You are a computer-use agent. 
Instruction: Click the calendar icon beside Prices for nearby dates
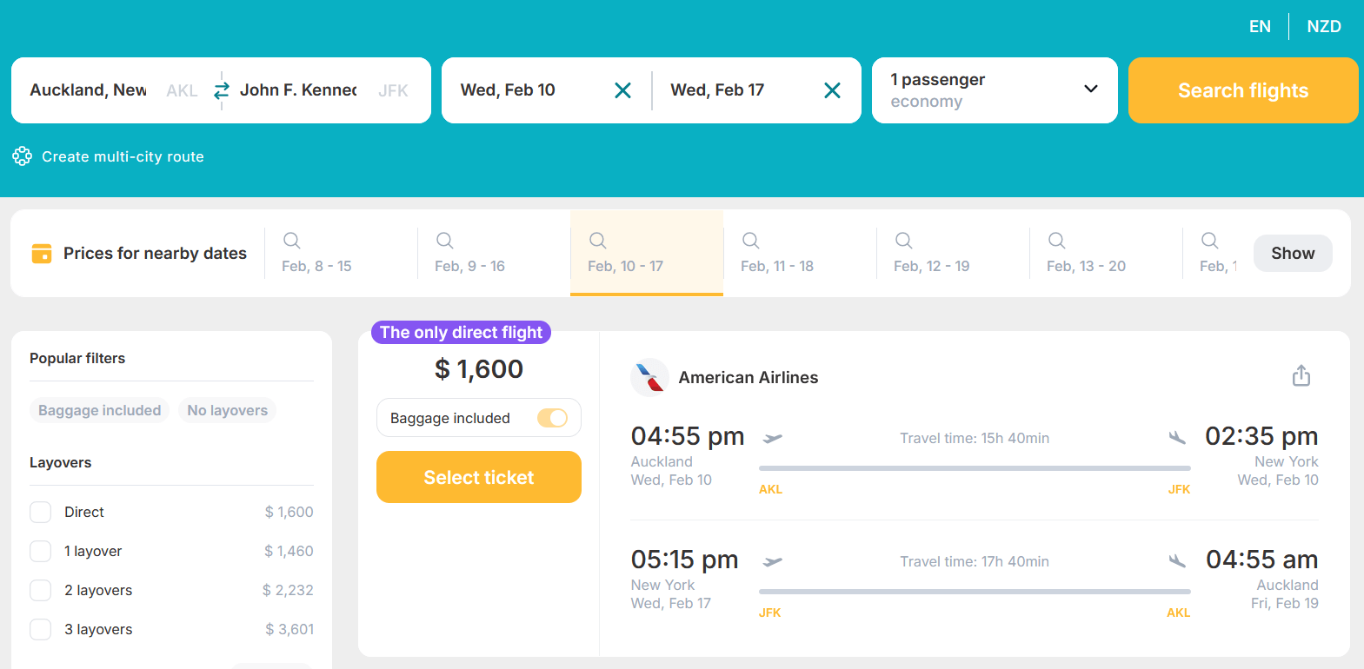42,253
